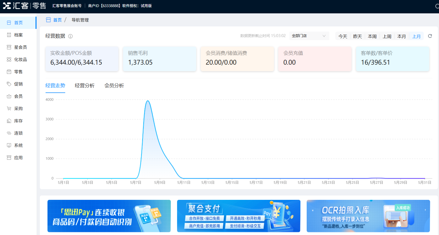Click the chart peak near 5月8日
This screenshot has height=235, width=439.
148,101
